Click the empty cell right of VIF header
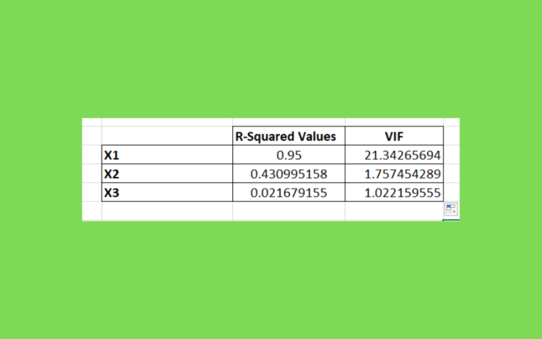542x339 pixels. pyautogui.click(x=451, y=136)
